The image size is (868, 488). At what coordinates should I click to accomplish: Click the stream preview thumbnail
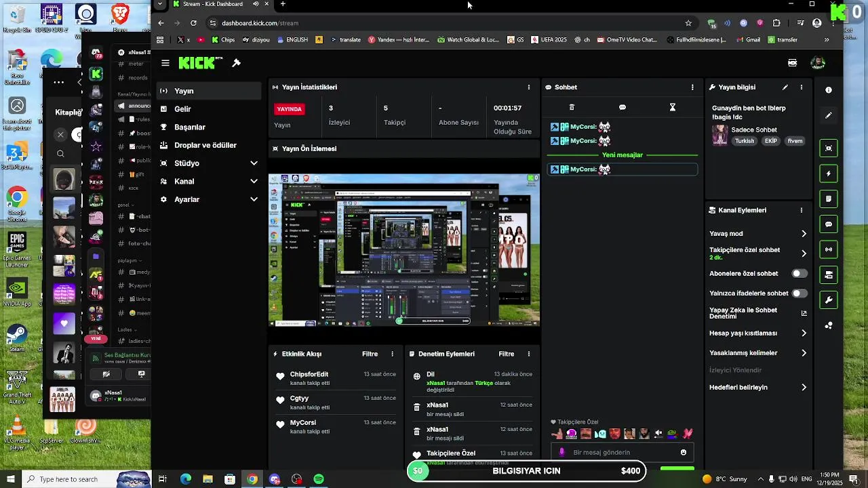[x=404, y=249]
